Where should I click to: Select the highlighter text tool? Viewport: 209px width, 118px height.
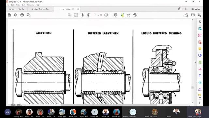click(122, 15)
